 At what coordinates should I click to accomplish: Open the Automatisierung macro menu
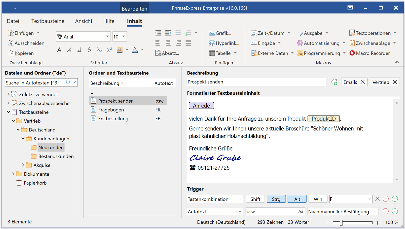(x=321, y=43)
